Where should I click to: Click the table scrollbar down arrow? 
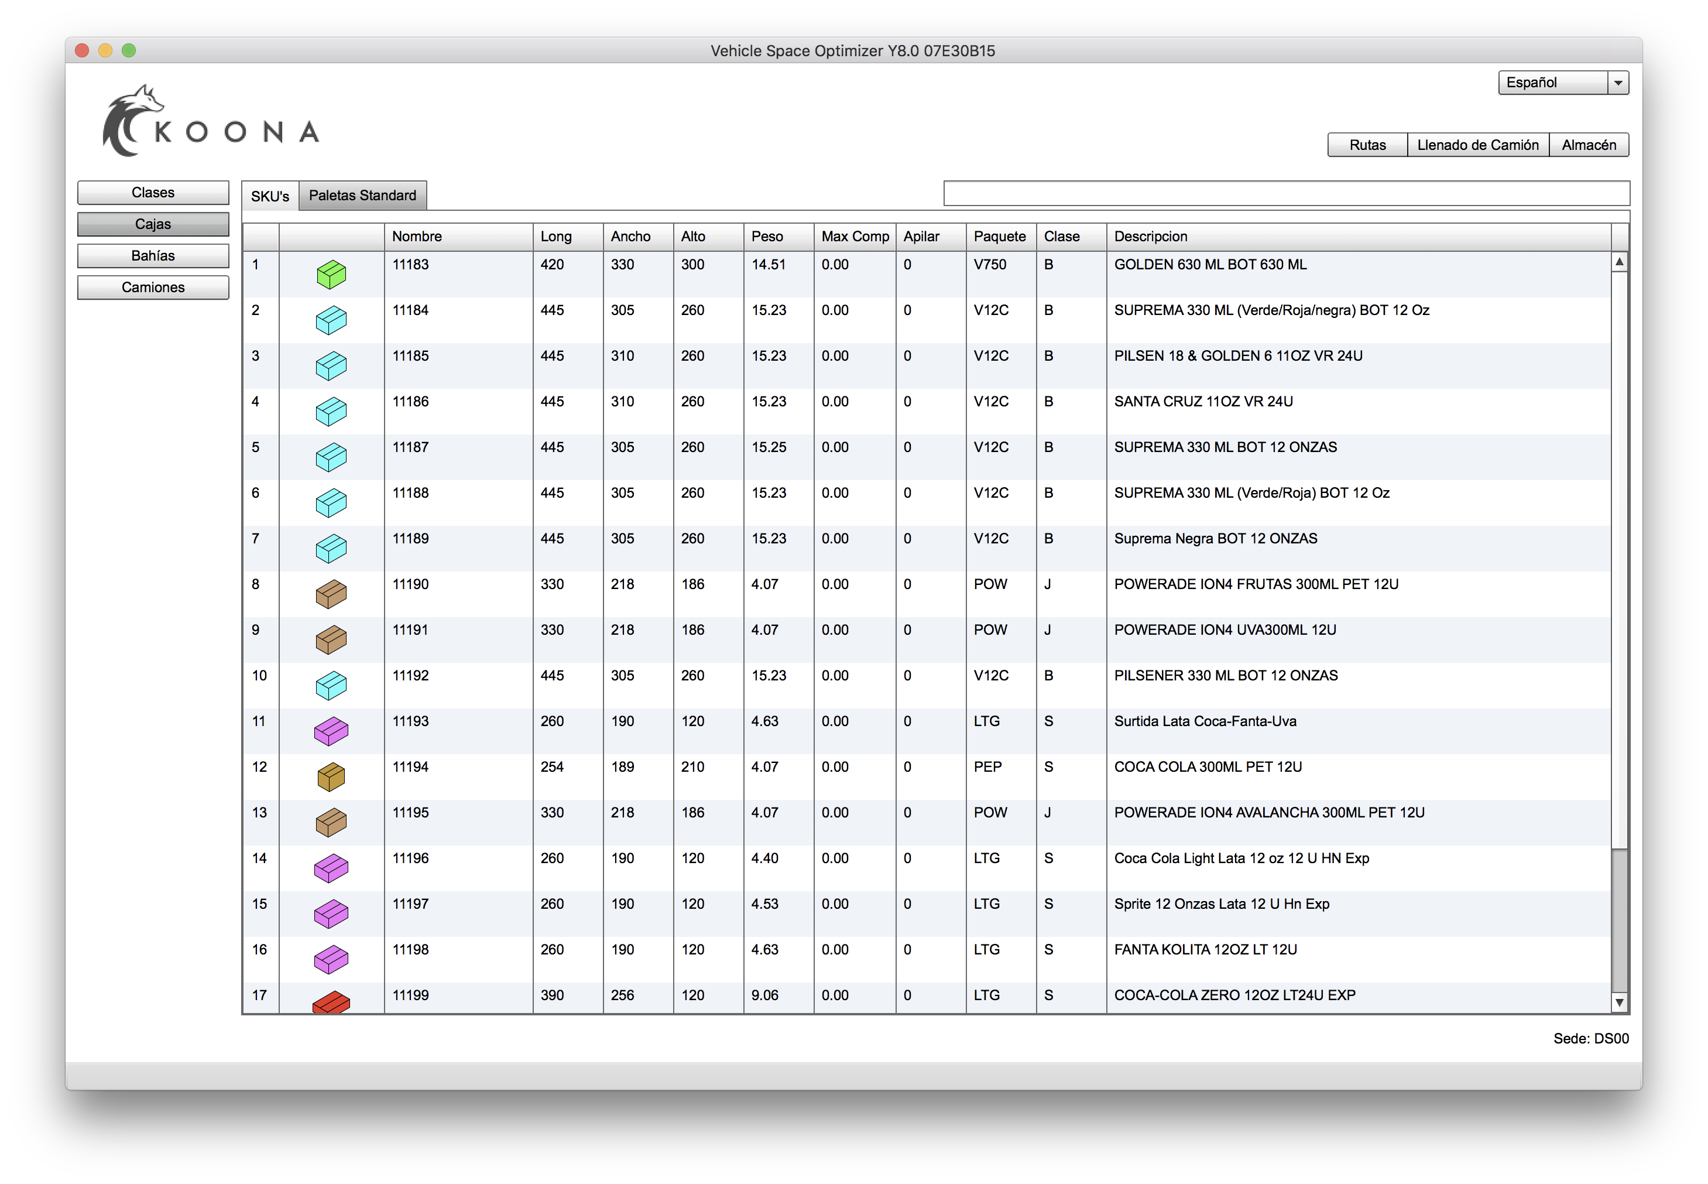(x=1620, y=1002)
